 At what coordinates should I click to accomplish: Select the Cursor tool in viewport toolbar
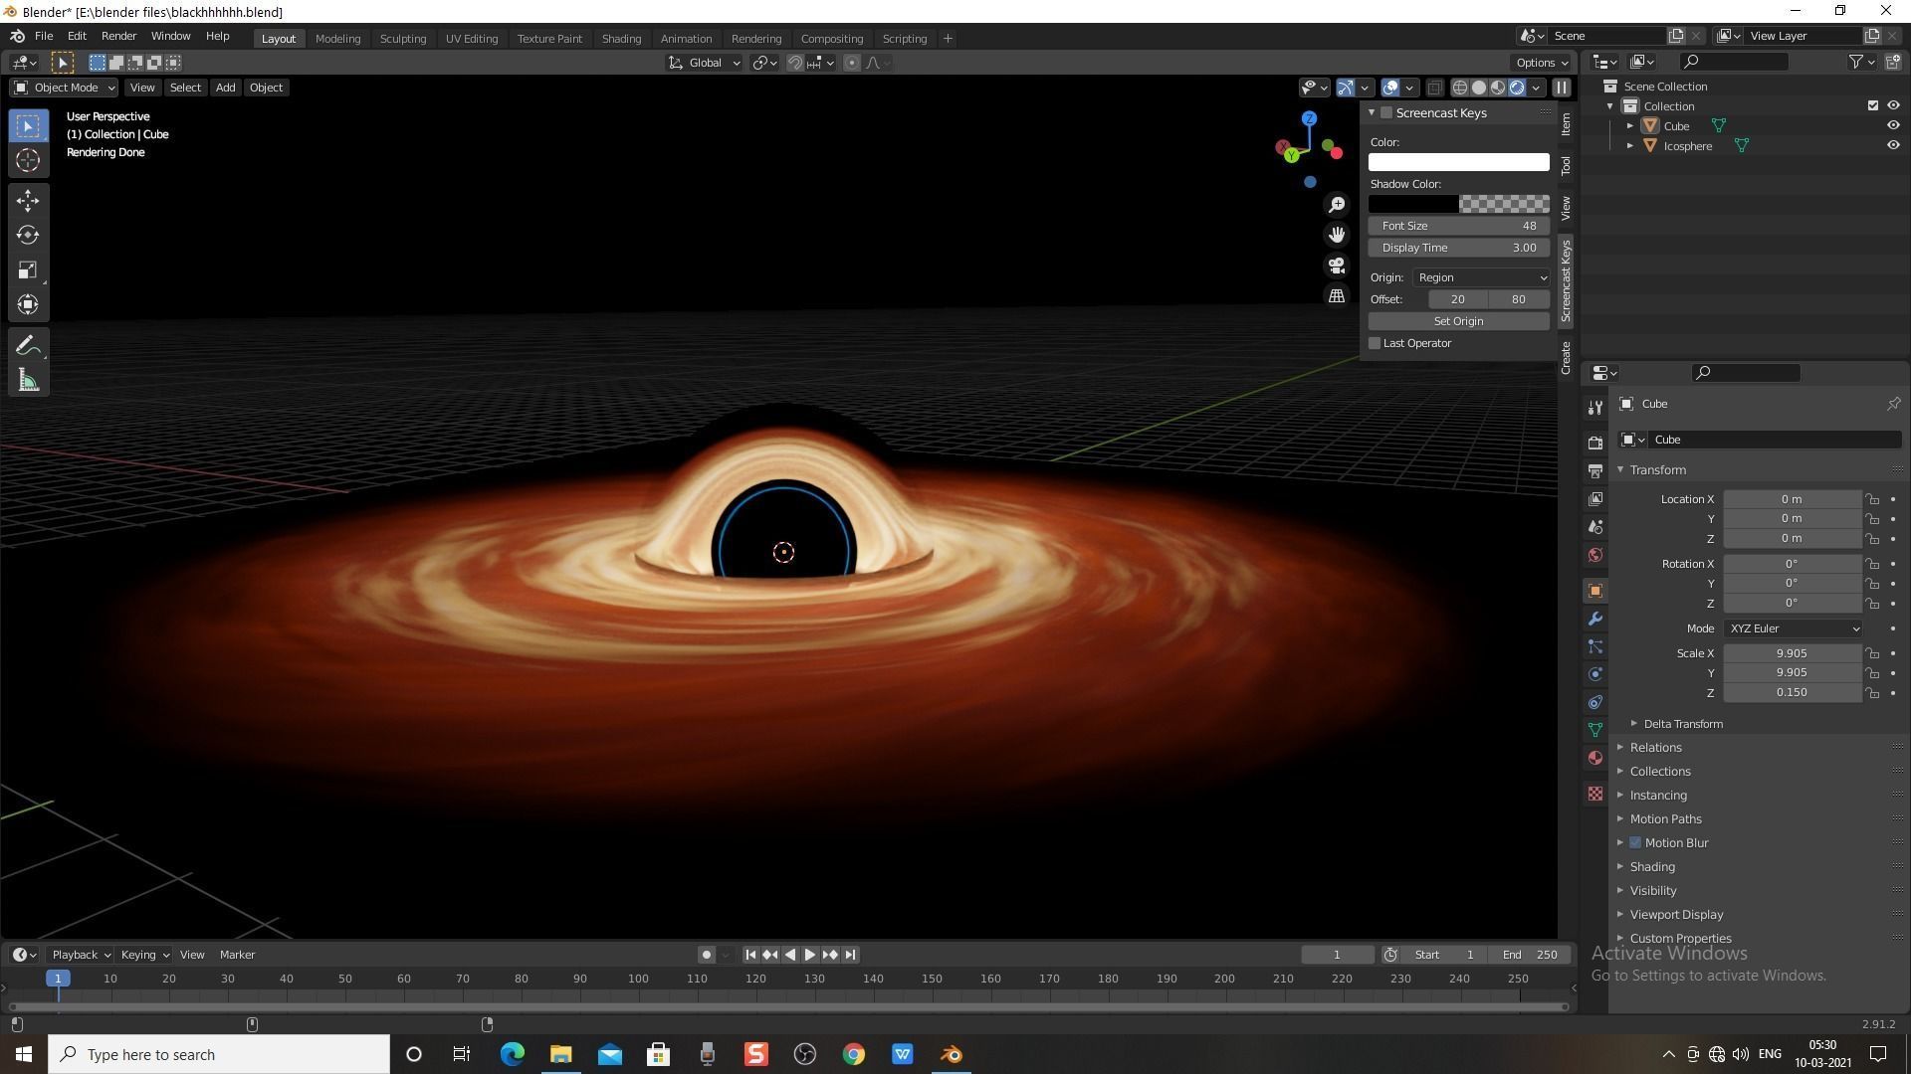pyautogui.click(x=28, y=160)
